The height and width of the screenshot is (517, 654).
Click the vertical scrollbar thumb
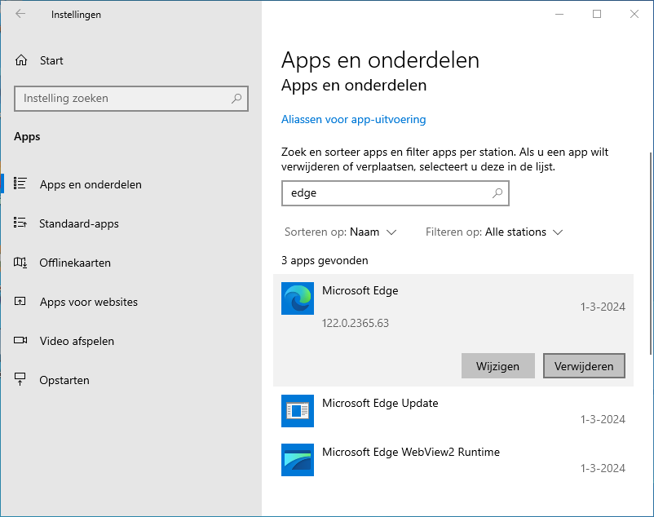650,253
